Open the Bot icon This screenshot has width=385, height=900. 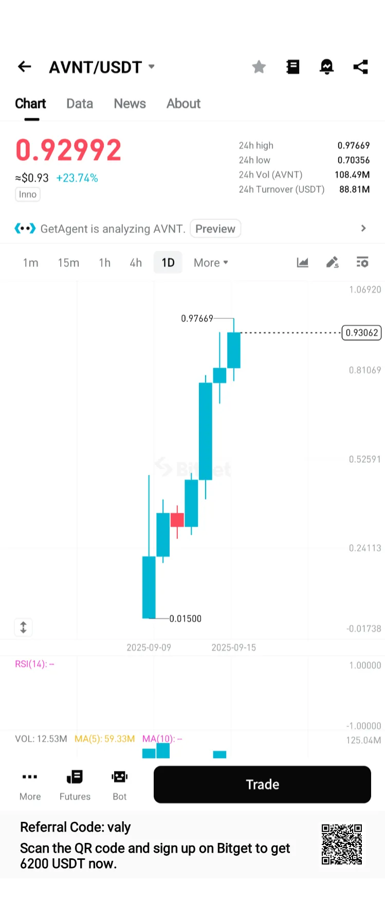(x=119, y=785)
